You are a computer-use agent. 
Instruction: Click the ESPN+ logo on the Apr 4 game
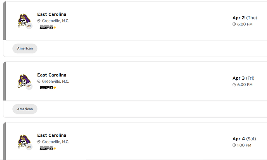pos(48,148)
